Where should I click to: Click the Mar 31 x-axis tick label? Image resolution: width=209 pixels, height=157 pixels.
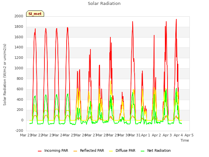[x=135, y=135]
